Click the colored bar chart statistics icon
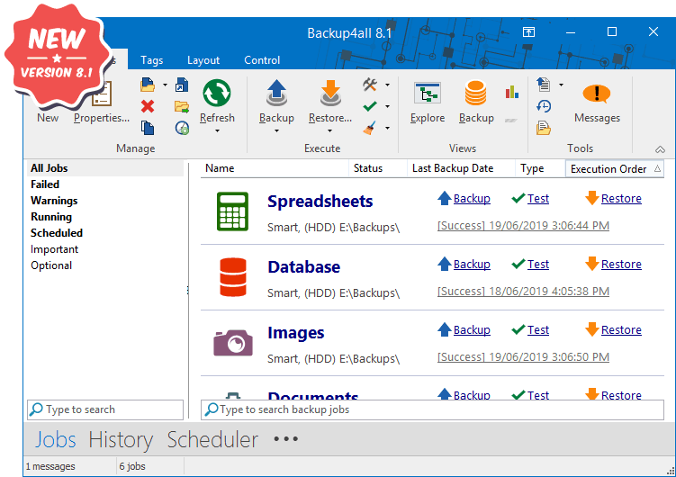Screen dimensions: 676x477 point(512,92)
